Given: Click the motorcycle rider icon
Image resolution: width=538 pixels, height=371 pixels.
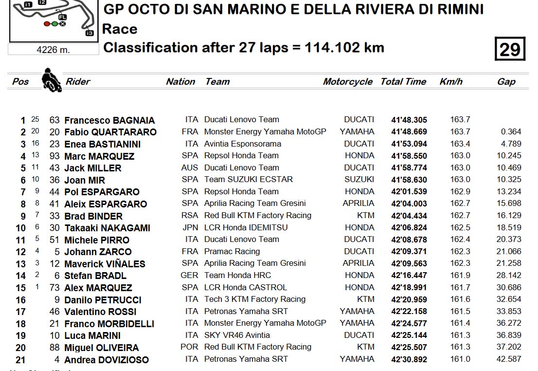Looking at the screenshot, I should point(52,80).
